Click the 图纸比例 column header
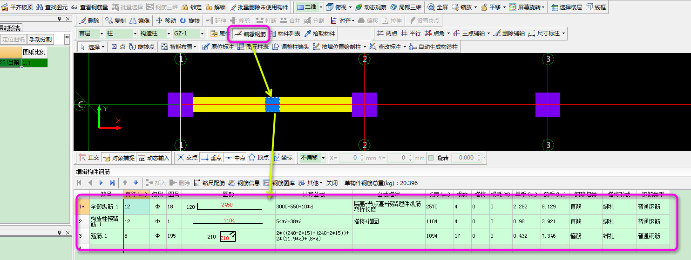This screenshot has width=691, height=260. (x=34, y=52)
